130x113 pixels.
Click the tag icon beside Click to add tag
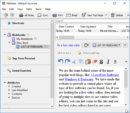[79, 53]
